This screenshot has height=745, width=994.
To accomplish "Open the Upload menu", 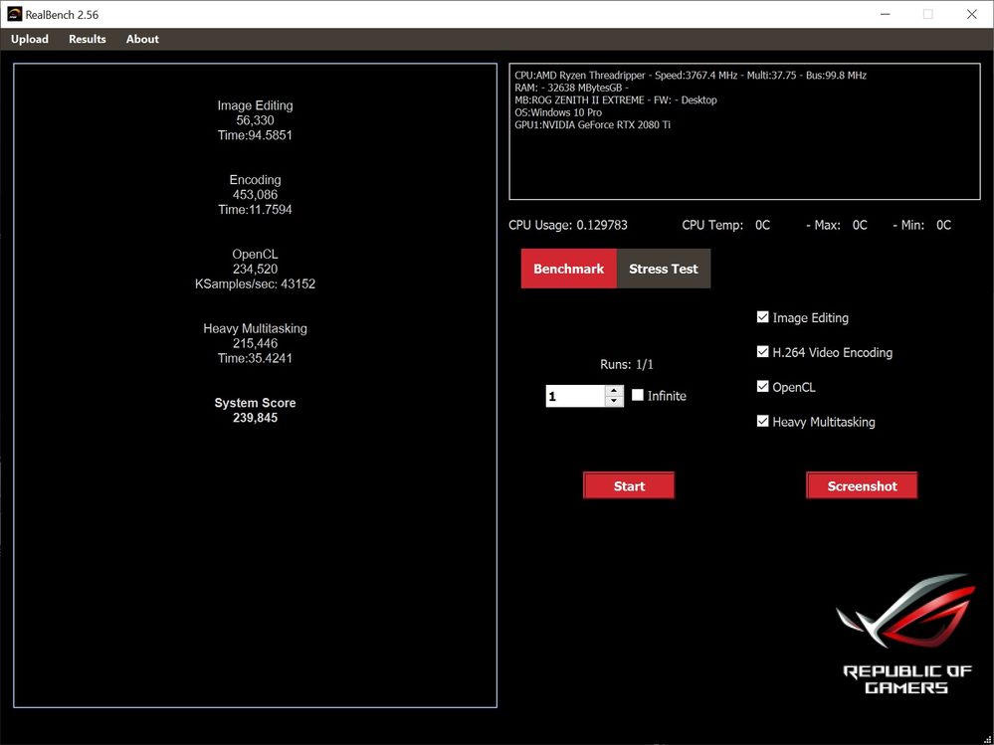I will tap(30, 39).
